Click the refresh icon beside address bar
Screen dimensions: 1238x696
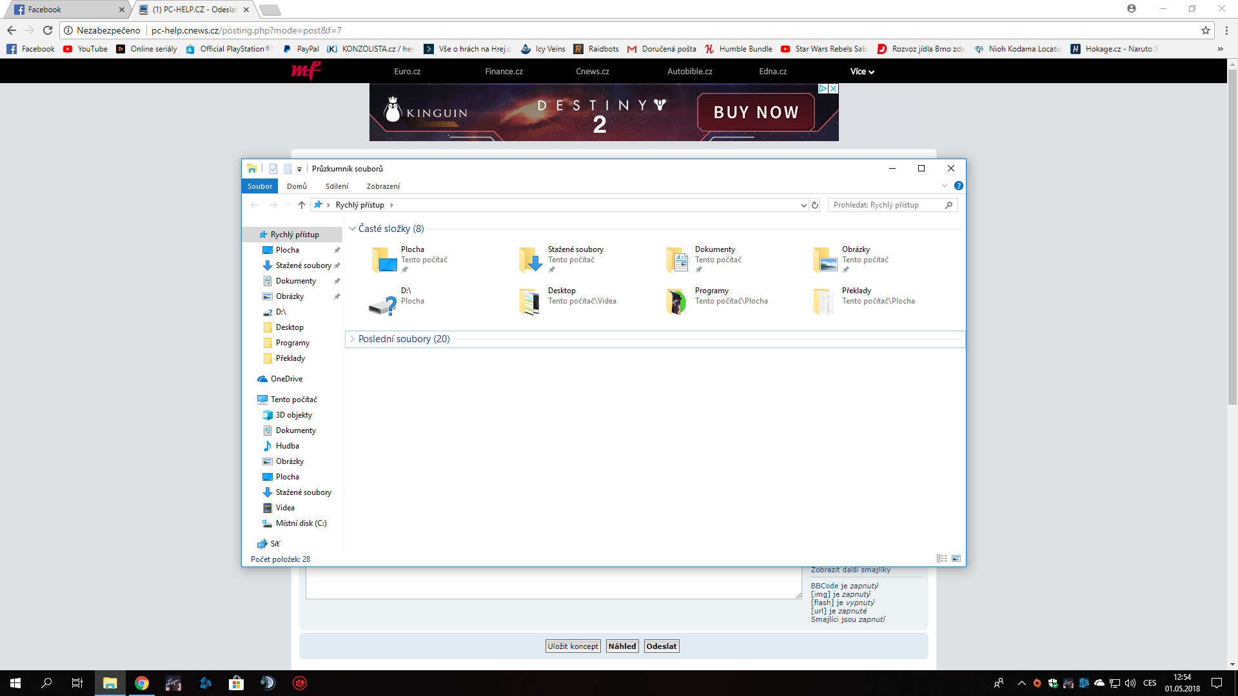tap(815, 205)
